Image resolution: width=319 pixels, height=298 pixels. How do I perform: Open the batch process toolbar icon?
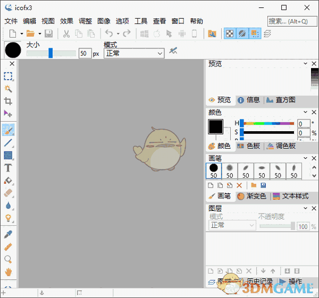(212, 33)
